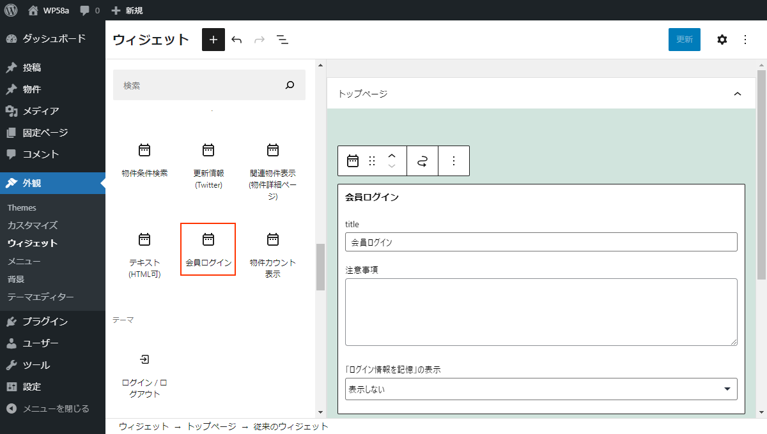Choose the ログイン / ログアウト block

click(x=144, y=375)
